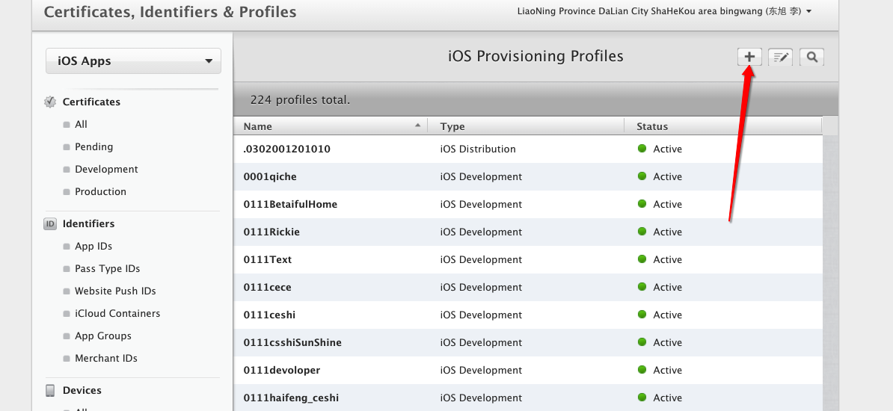893x411 pixels.
Task: Select profile 0111haifeng_ceshi
Action: 528,398
